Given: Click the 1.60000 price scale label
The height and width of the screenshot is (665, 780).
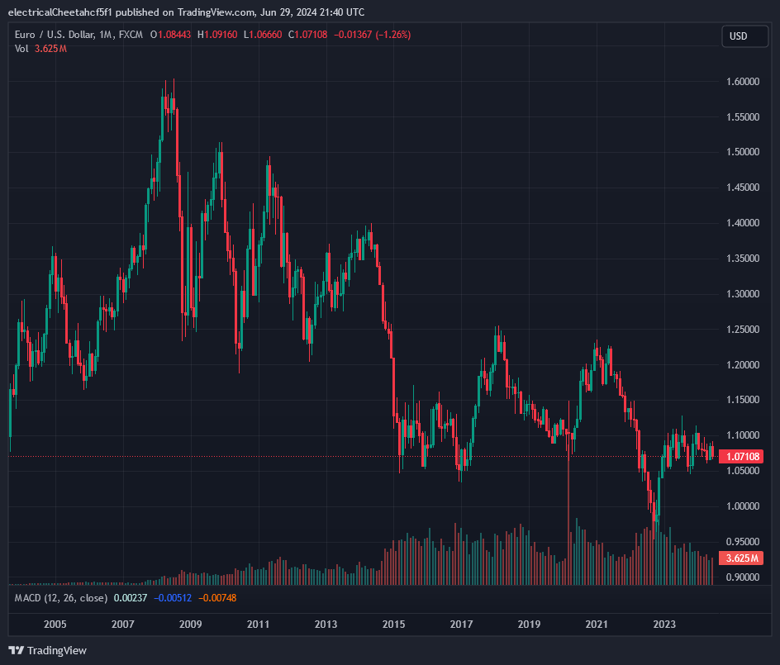Looking at the screenshot, I should [x=743, y=82].
